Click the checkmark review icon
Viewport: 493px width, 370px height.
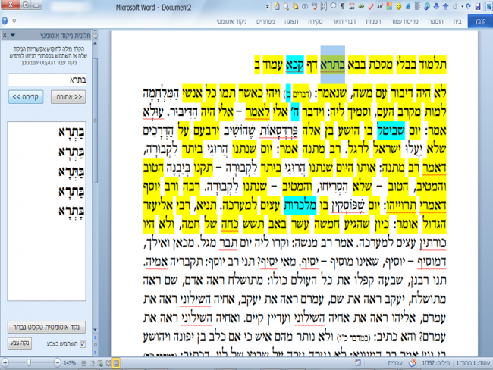pyautogui.click(x=315, y=6)
